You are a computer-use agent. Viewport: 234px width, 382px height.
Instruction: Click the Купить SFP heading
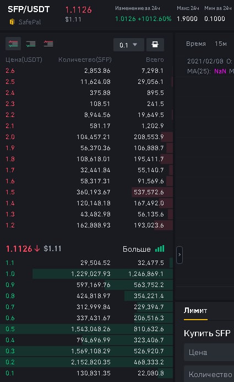[207, 333]
